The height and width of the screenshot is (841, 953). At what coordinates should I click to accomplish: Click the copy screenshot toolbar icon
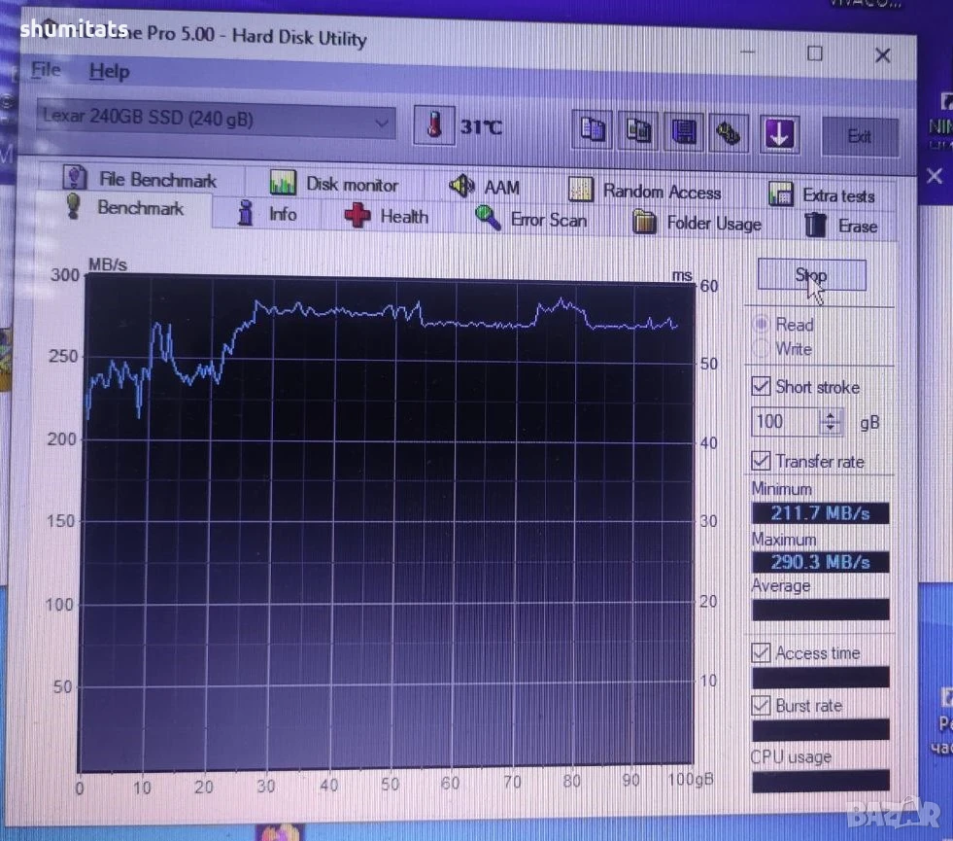point(637,130)
